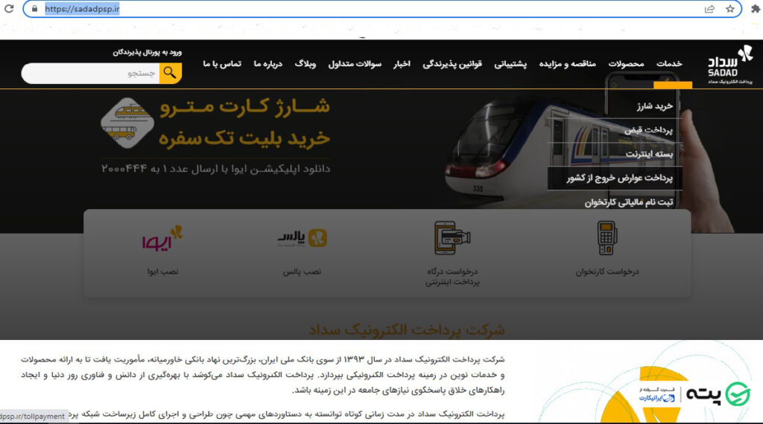Click the card reader درخواست کارتخوان icon

607,238
